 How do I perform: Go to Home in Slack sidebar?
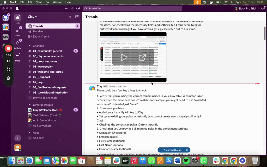17,18
